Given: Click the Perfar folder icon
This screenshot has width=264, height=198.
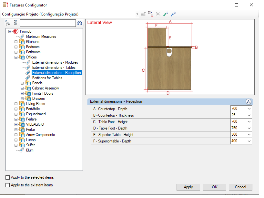Looking at the screenshot, I should 22,130.
